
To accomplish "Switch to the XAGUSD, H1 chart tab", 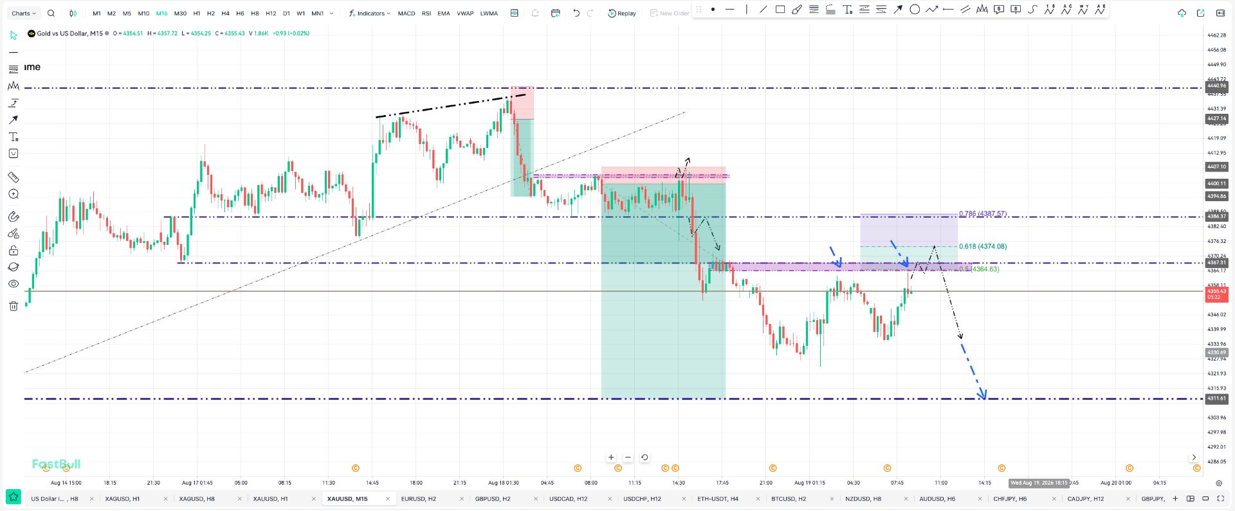I will click(122, 499).
